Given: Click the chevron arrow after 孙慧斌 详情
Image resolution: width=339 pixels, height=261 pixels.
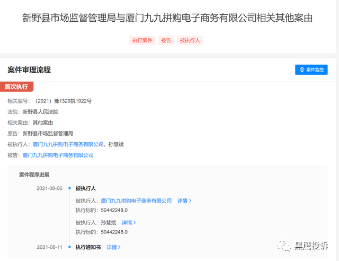Looking at the screenshot, I should pos(134,223).
